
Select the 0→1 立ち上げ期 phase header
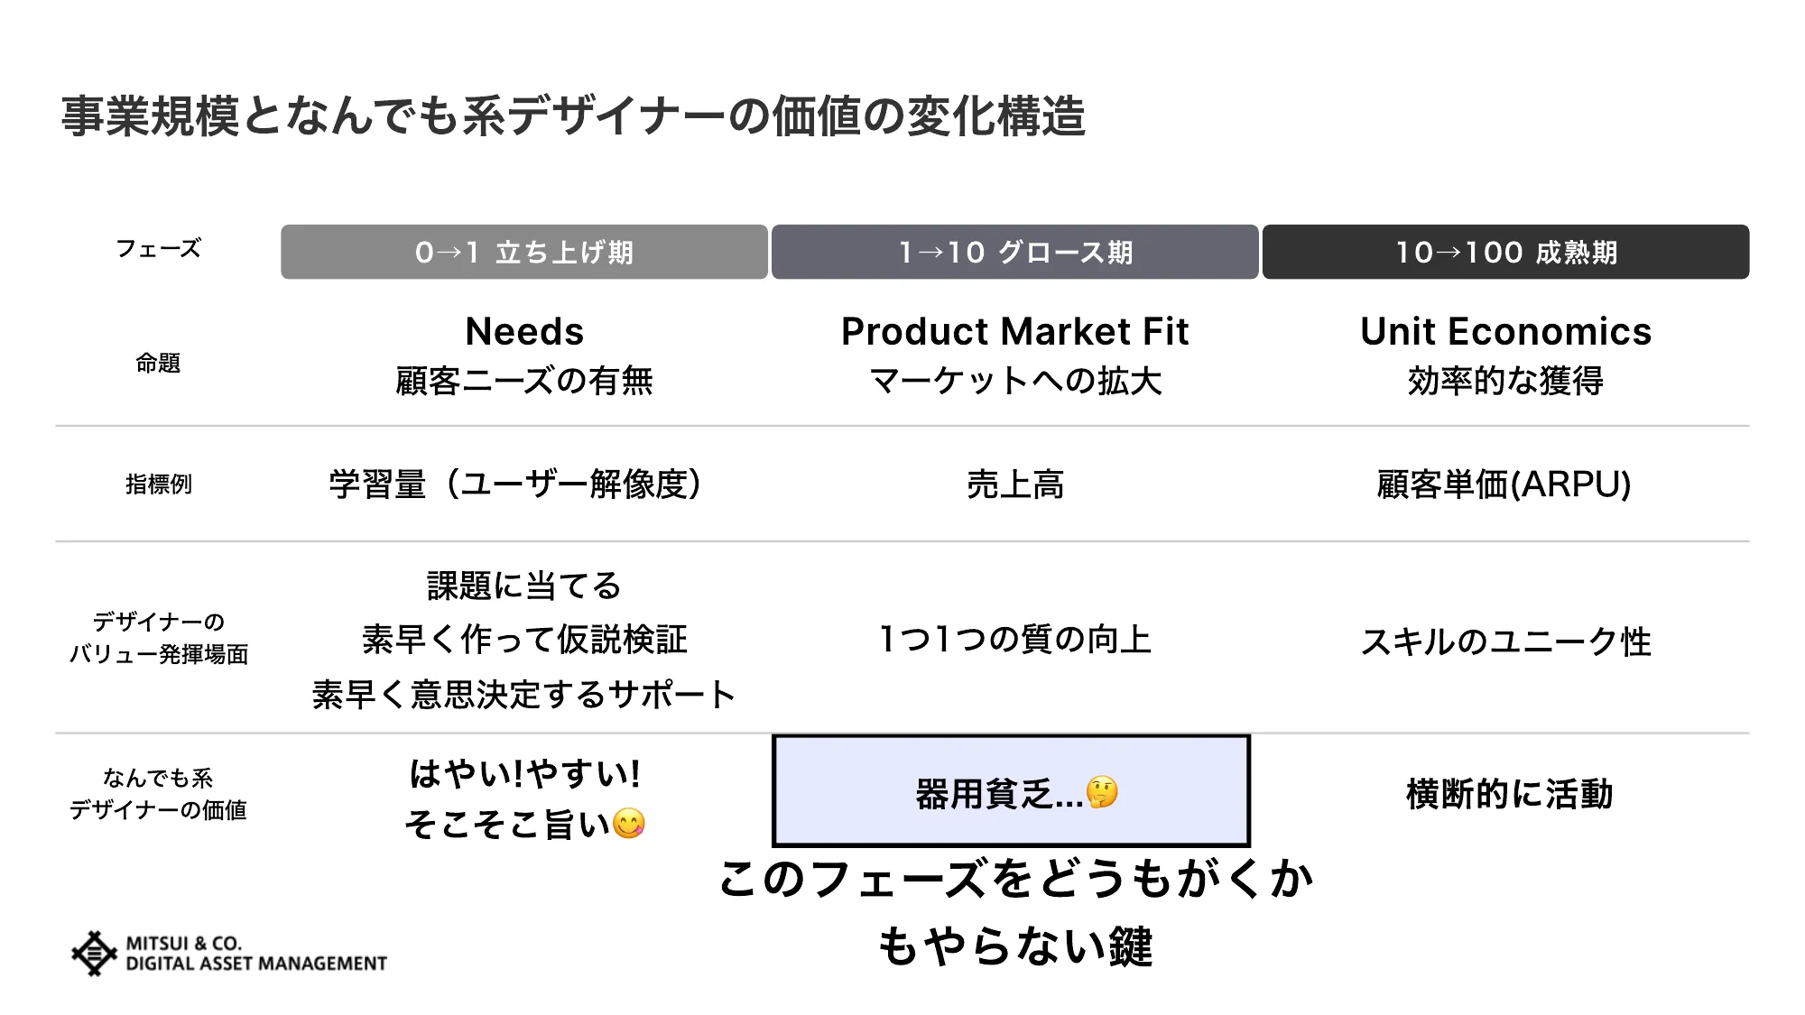(523, 252)
